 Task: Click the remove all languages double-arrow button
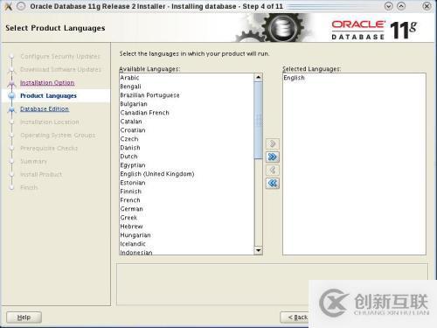click(273, 184)
